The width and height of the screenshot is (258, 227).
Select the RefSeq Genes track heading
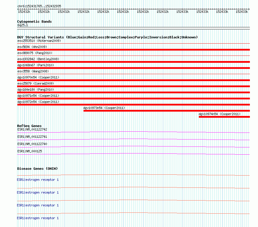[x=29, y=126]
